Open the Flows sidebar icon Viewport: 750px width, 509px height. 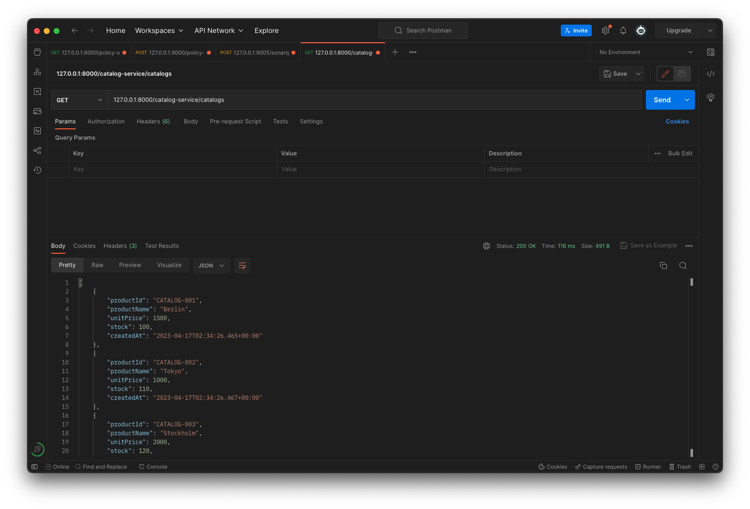[37, 150]
